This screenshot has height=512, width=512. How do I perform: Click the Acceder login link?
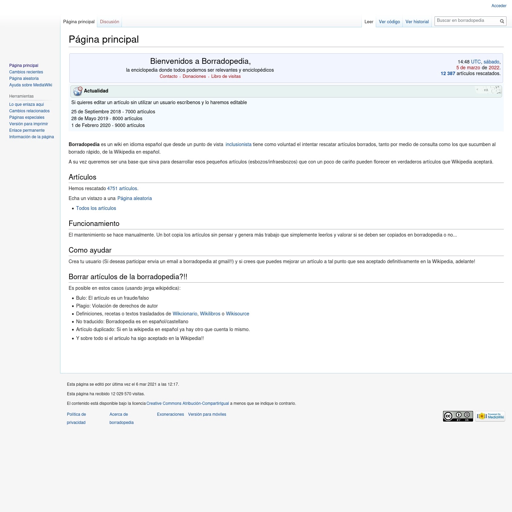[x=499, y=6]
